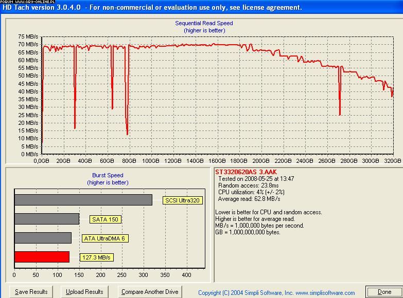Open Compare Another Drive
Screen dimensions: 403x298
point(150,292)
